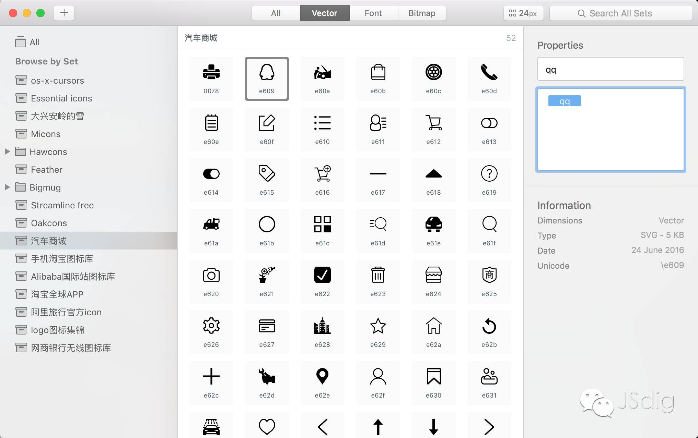Image resolution: width=698 pixels, height=438 pixels.
Task: Expand the Bigmug folder tree
Action: (x=7, y=187)
